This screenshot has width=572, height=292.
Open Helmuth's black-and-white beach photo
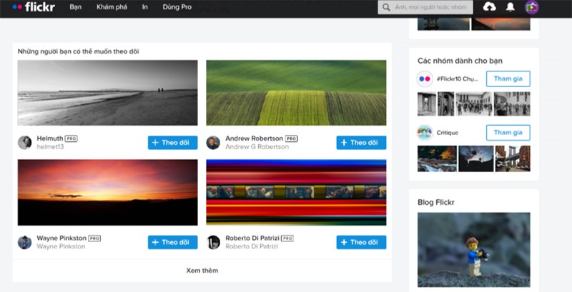(108, 93)
